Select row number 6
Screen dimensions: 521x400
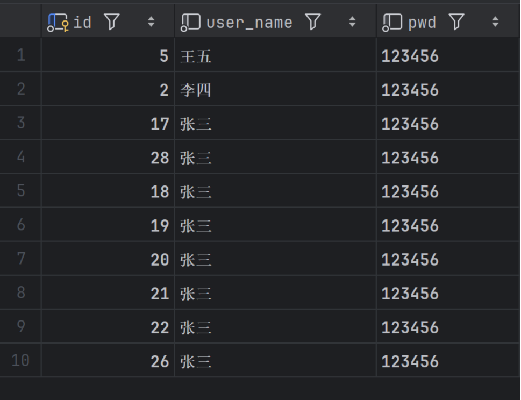[21, 225]
